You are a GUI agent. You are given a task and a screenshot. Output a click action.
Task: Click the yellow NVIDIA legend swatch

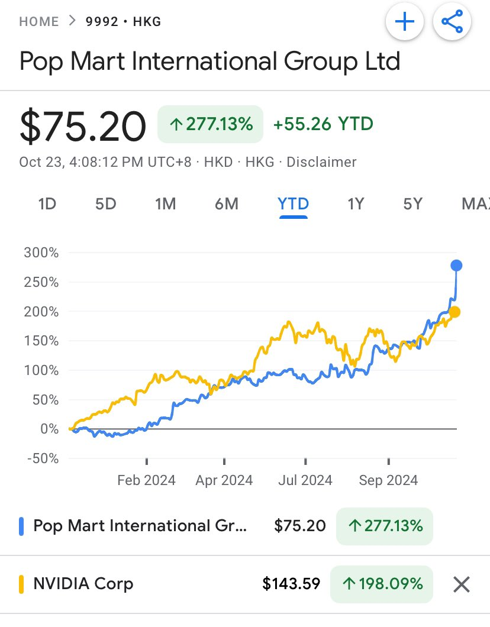pos(22,584)
